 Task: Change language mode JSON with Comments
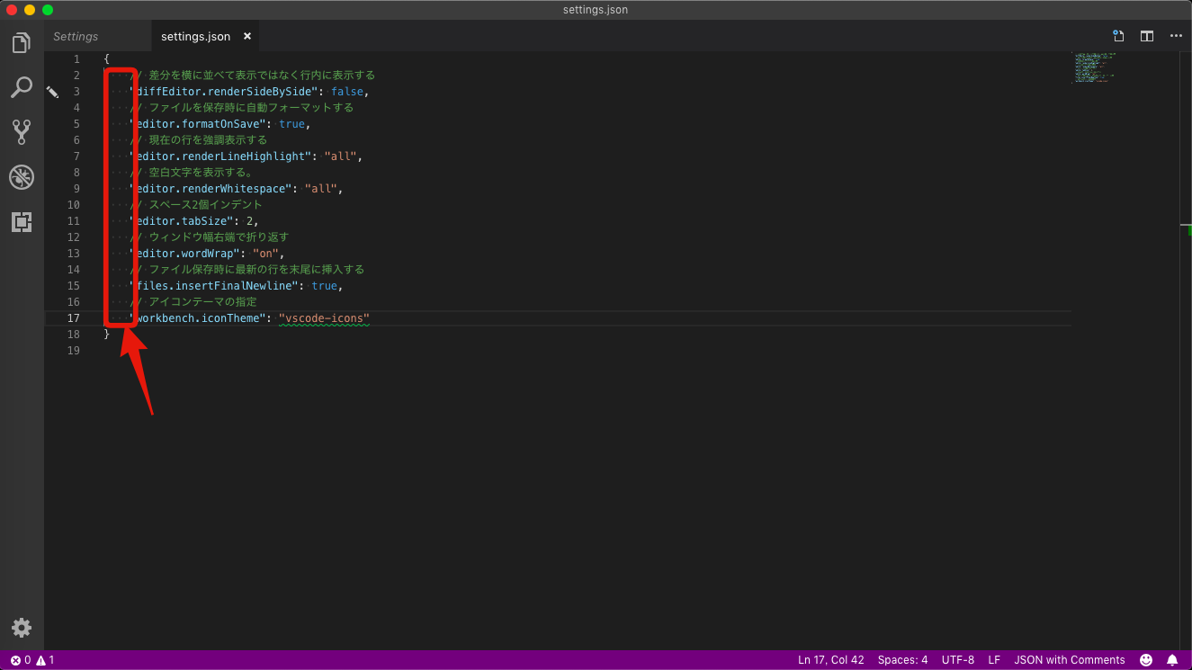click(x=1070, y=660)
